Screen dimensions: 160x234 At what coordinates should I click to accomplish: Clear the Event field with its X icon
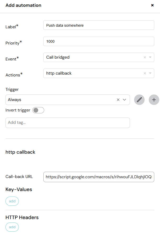pyautogui.click(x=145, y=57)
